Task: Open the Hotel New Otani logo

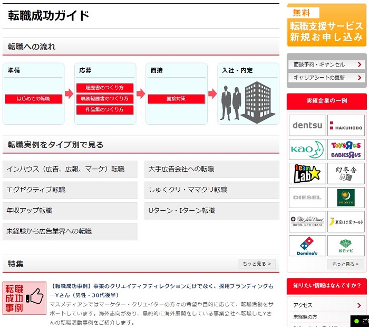Action: (x=307, y=221)
